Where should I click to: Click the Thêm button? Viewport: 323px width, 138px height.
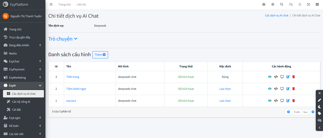pos(100,55)
